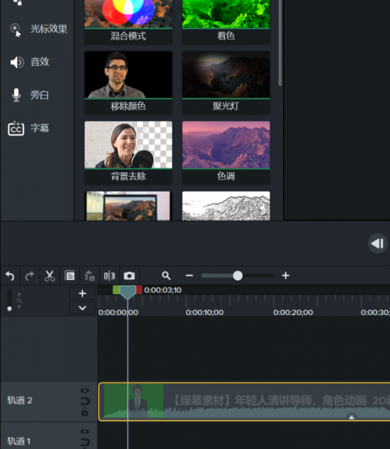This screenshot has width=390, height=449.
Task: Open the 光标效果 sidebar tab
Action: click(37, 29)
